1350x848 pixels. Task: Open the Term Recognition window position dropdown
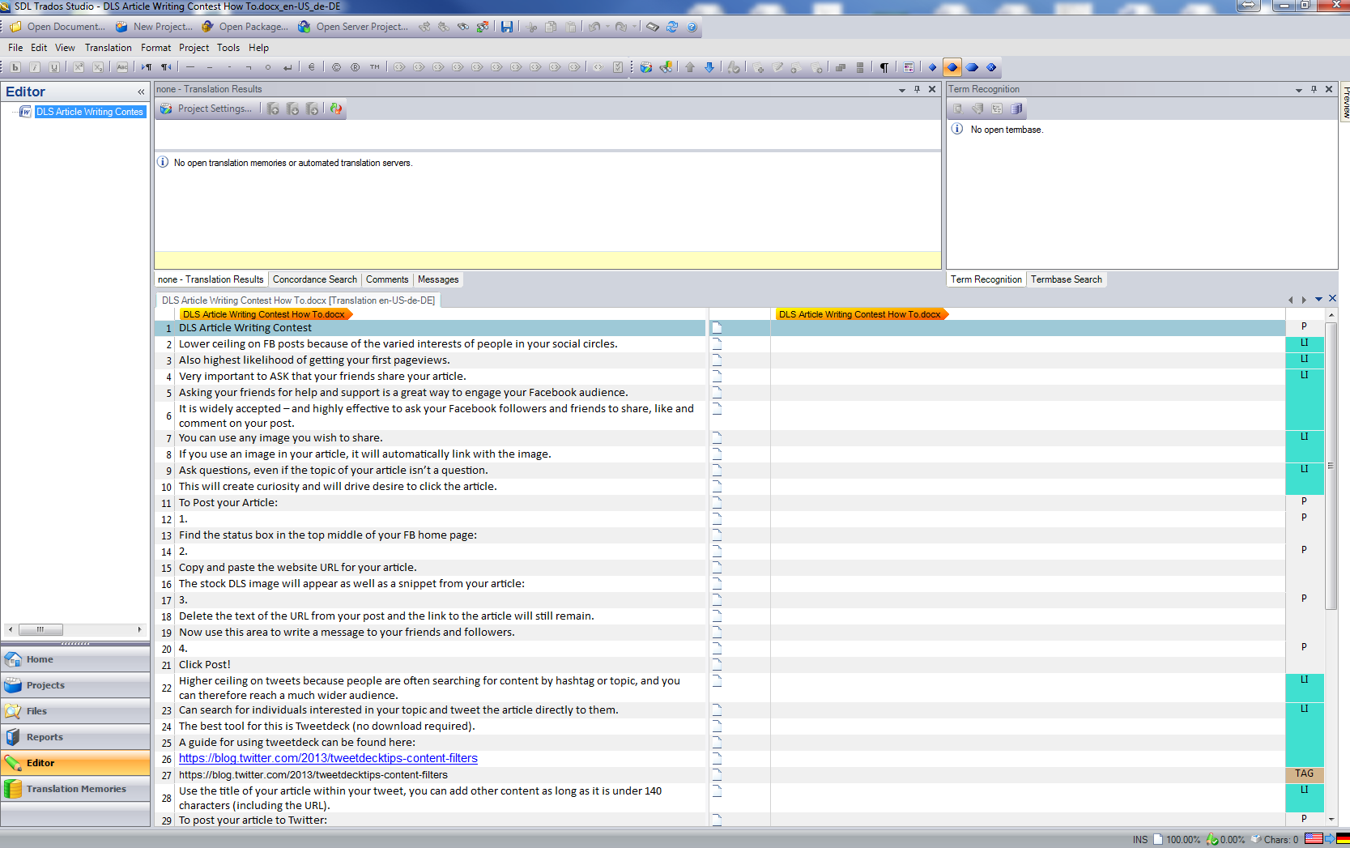1298,90
